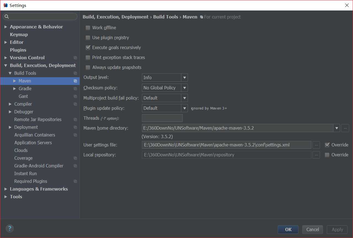This screenshot has height=238, width=353.
Task: Click 'ignored by Maven 3+' note
Action: click(x=209, y=108)
